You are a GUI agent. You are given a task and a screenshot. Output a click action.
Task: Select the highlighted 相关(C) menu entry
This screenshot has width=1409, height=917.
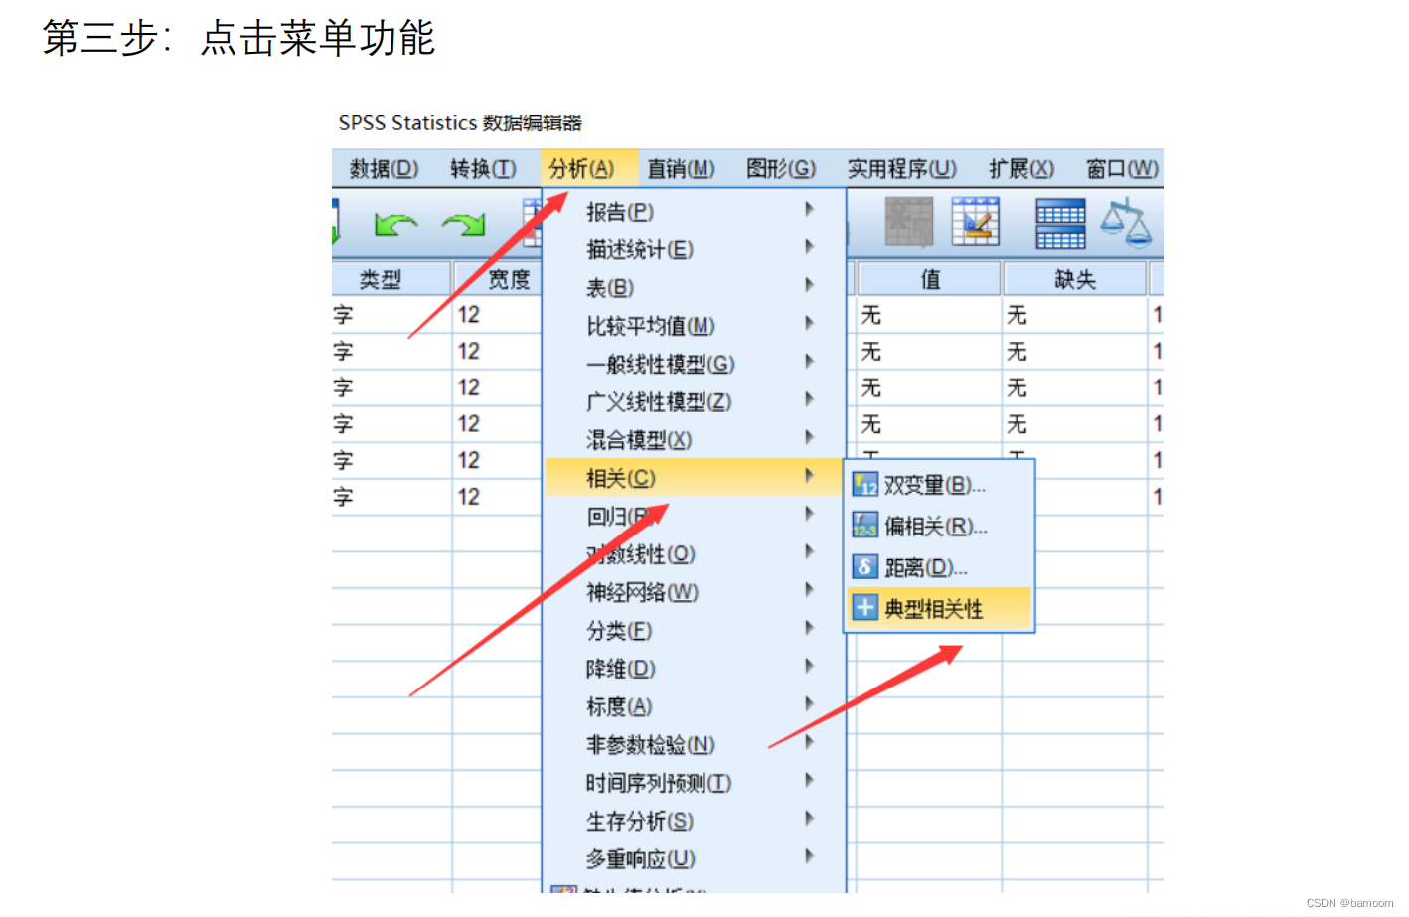click(695, 478)
